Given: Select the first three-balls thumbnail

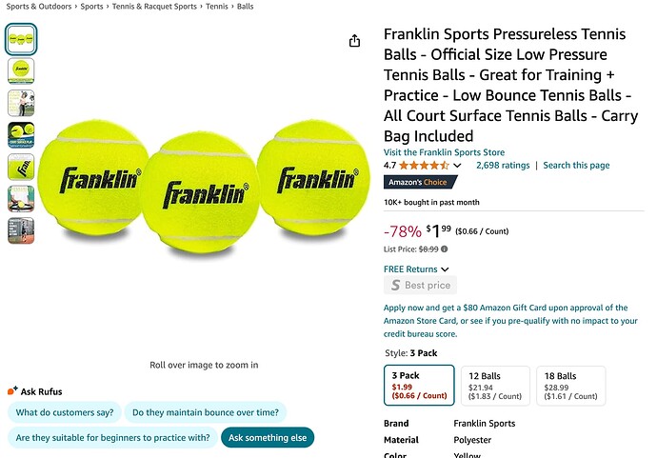Looking at the screenshot, I should tap(21, 39).
